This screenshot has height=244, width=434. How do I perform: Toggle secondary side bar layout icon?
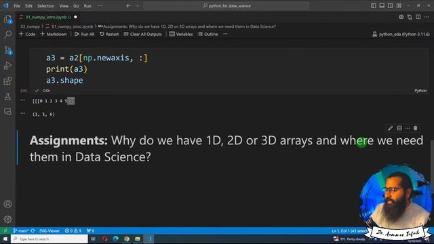(391, 5)
